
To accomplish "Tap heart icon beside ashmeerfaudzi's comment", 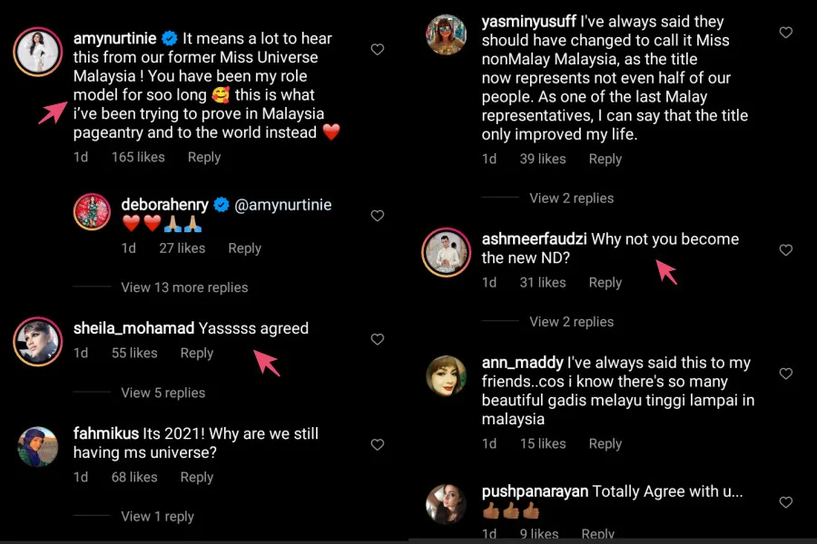I will coord(786,250).
